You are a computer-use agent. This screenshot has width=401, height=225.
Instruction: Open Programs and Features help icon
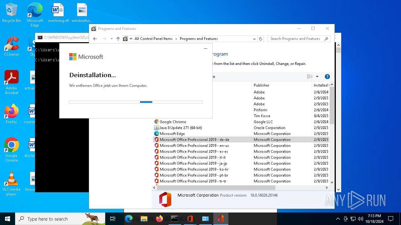(x=327, y=77)
